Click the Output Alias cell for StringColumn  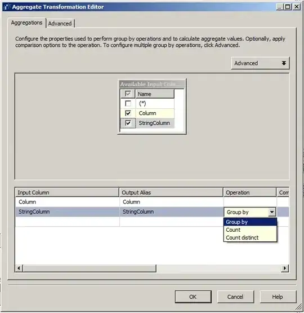pos(171,212)
